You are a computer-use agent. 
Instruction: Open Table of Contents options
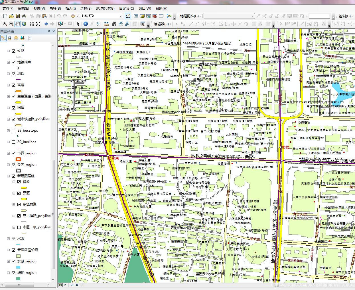click(30, 38)
